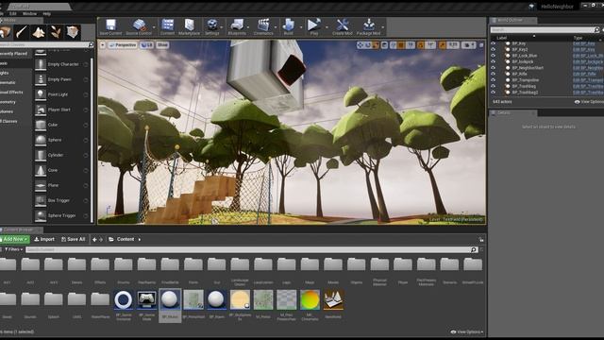Go back in Content Browser history
Screen dimensions: 604x340
(94, 239)
